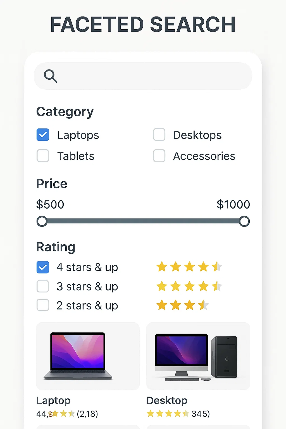Click the star row beside 2 stars & up
This screenshot has height=429, width=286.
tap(182, 305)
